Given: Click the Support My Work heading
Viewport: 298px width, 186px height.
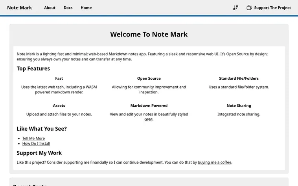Looking at the screenshot, I should [39, 153].
